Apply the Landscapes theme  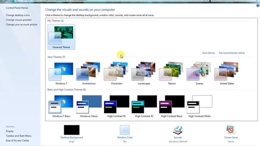pos(144,73)
